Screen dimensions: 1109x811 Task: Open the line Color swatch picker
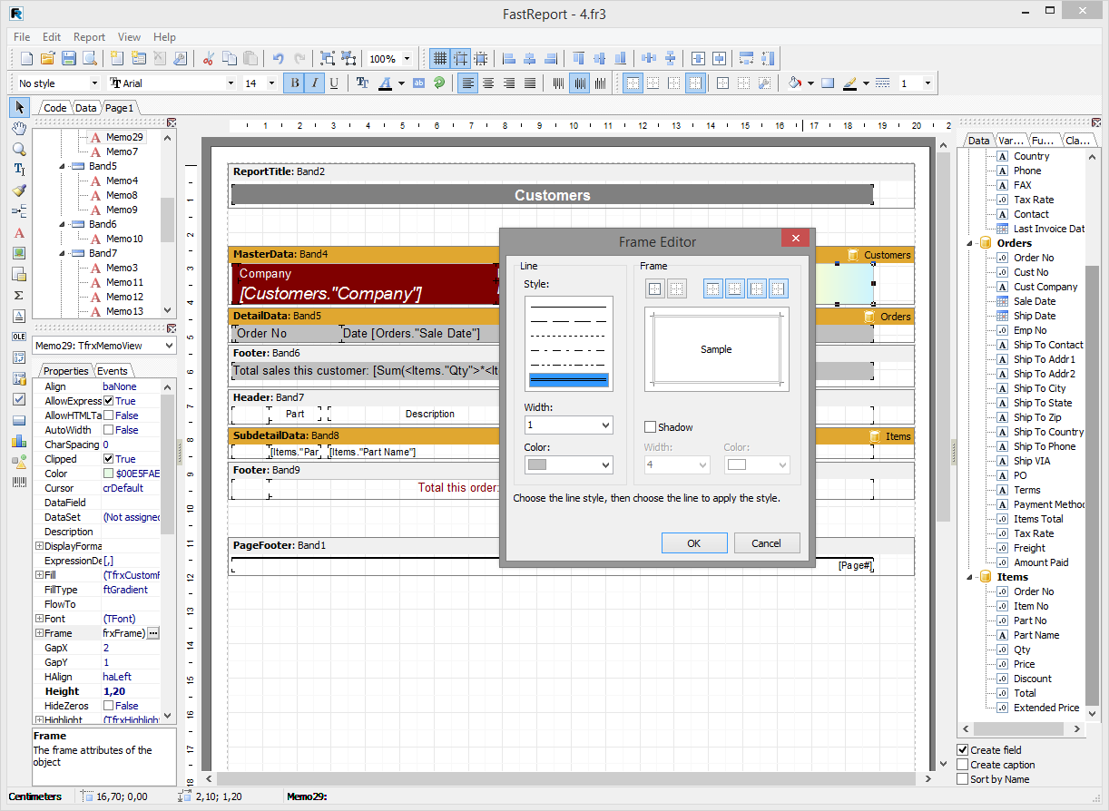568,465
